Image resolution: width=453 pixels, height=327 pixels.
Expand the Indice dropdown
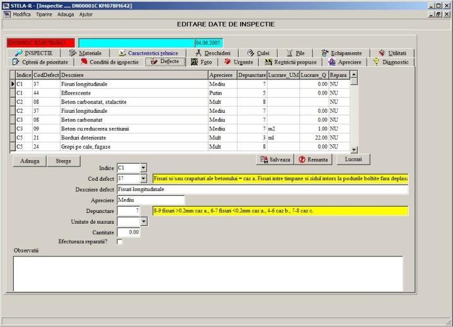coord(143,168)
